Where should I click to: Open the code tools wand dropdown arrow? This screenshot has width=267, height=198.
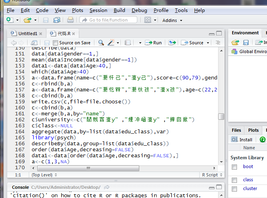(x=118, y=43)
